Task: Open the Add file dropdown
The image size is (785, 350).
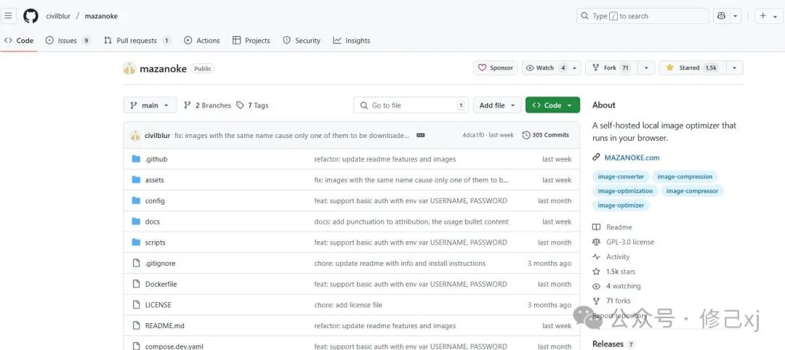Action: click(497, 105)
